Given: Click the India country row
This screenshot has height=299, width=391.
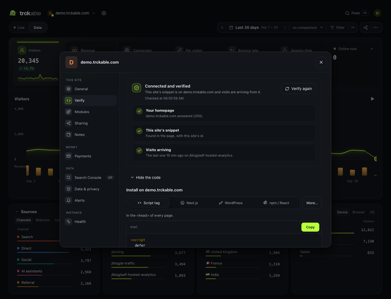Looking at the screenshot, I should tap(242, 275).
